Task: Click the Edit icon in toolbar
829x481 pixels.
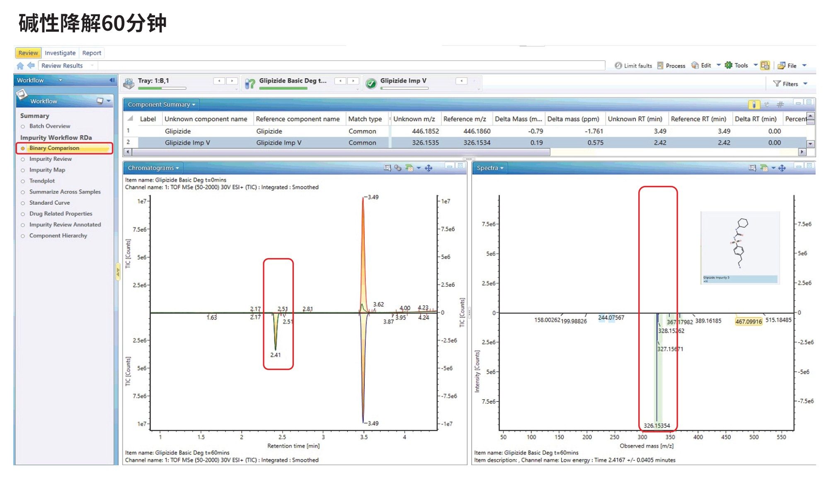Action: tap(702, 66)
